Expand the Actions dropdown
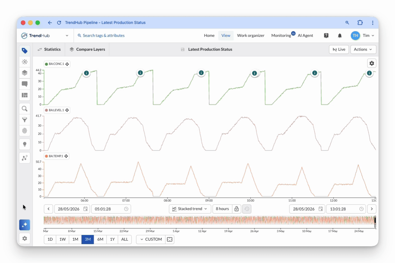This screenshot has height=263, width=395. (x=363, y=50)
